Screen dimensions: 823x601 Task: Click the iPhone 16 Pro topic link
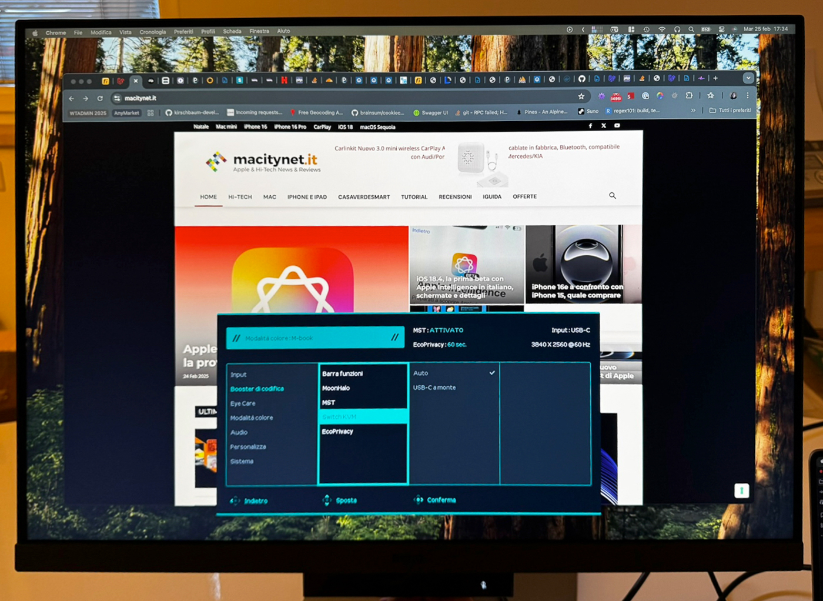point(290,127)
